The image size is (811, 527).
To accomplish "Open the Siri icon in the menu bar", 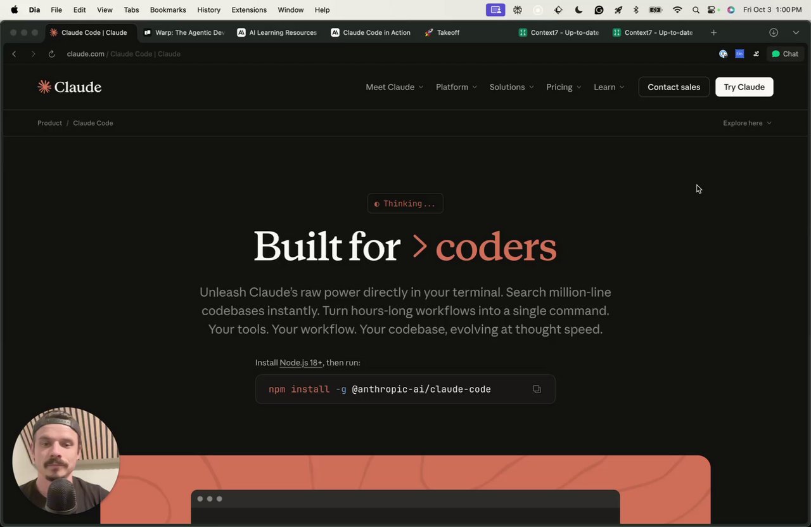I will [x=731, y=10].
